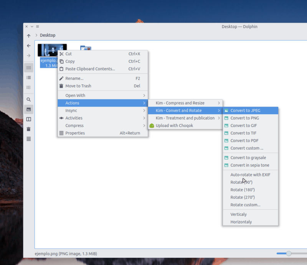Open the search magnifier in the sidebar
Screen dimensions: 307x265
pyautogui.click(x=28, y=99)
